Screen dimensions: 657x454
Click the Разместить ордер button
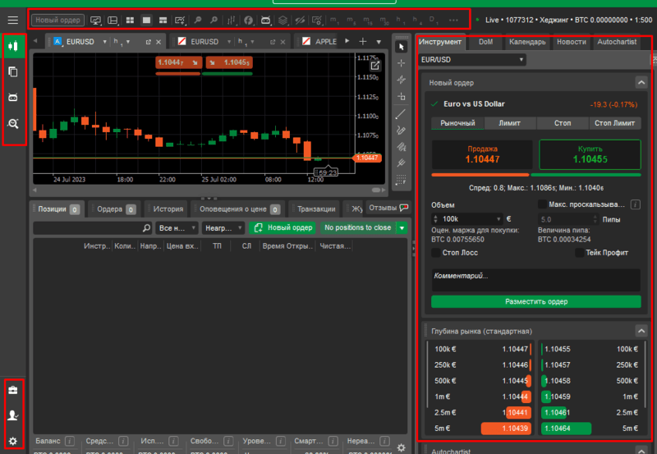click(536, 301)
